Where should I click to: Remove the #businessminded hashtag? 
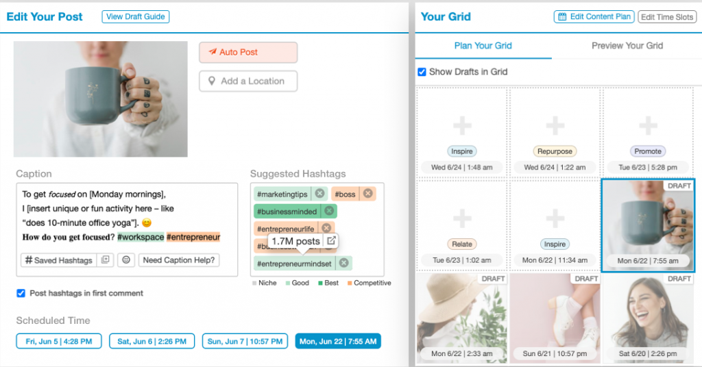click(329, 212)
